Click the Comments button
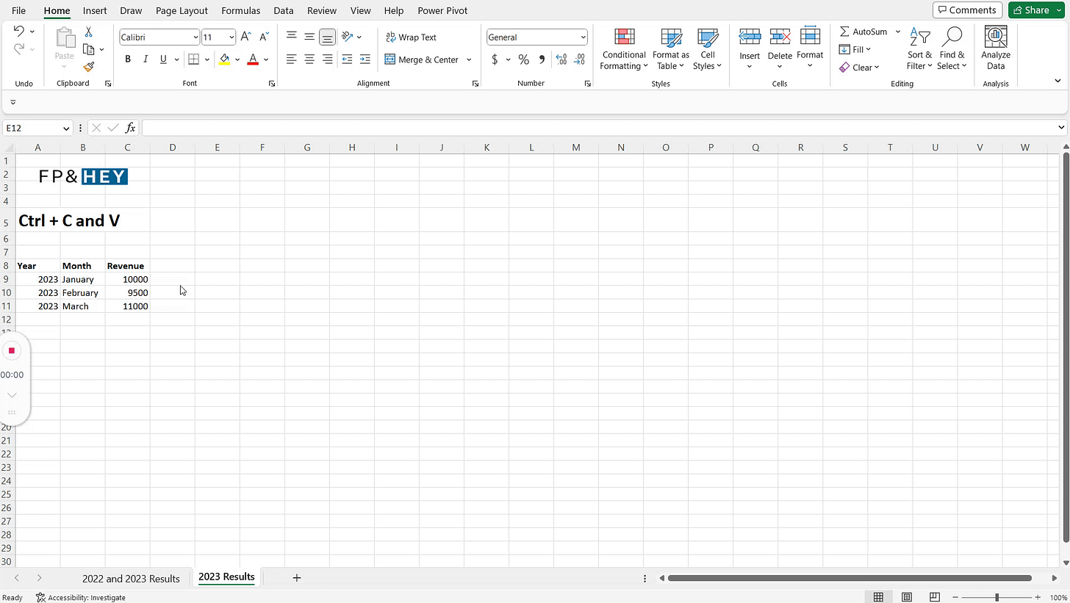 (x=967, y=10)
